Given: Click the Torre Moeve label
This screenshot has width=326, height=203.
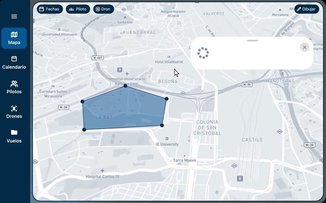Looking at the screenshot, I should click(x=184, y=160).
